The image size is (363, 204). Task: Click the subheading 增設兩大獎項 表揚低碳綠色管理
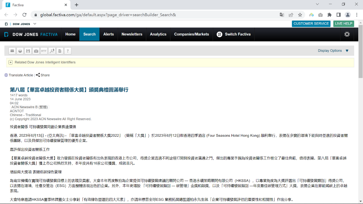[x=36, y=172]
